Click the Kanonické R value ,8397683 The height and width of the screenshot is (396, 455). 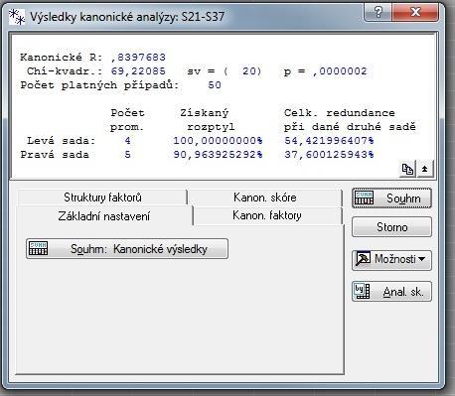click(x=138, y=58)
